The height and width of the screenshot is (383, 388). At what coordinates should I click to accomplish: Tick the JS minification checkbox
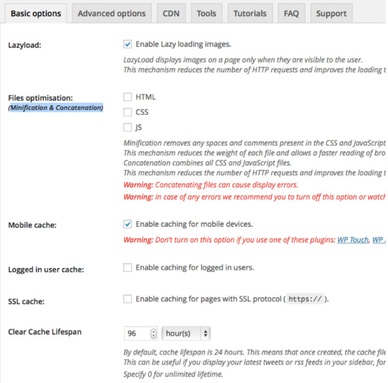pyautogui.click(x=128, y=128)
